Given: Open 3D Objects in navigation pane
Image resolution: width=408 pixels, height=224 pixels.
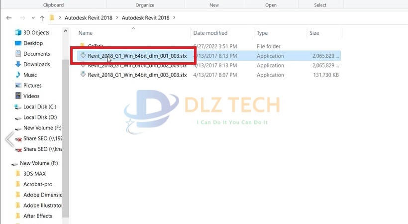Looking at the screenshot, I should click(36, 32).
